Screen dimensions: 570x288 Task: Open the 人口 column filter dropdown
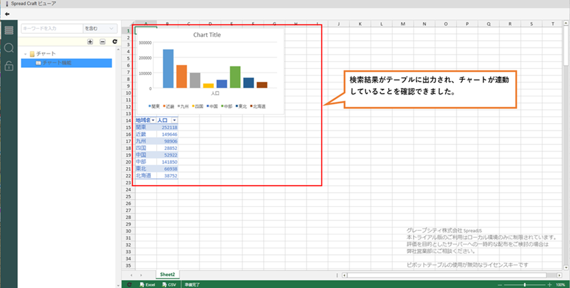pos(174,120)
